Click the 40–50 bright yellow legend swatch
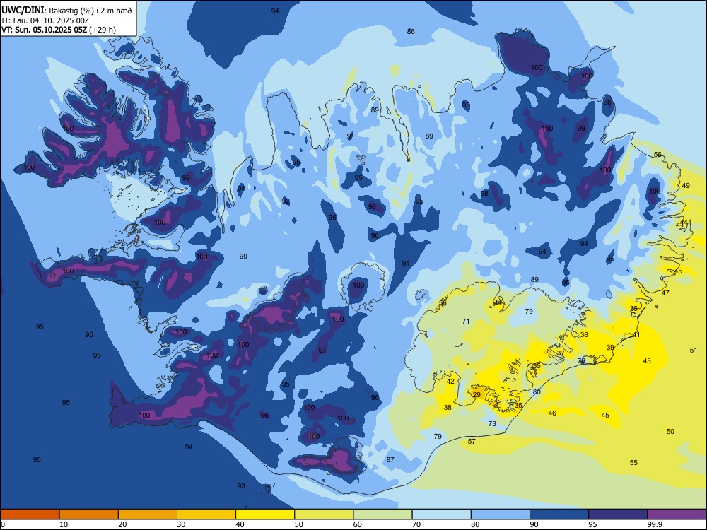 coord(265,514)
